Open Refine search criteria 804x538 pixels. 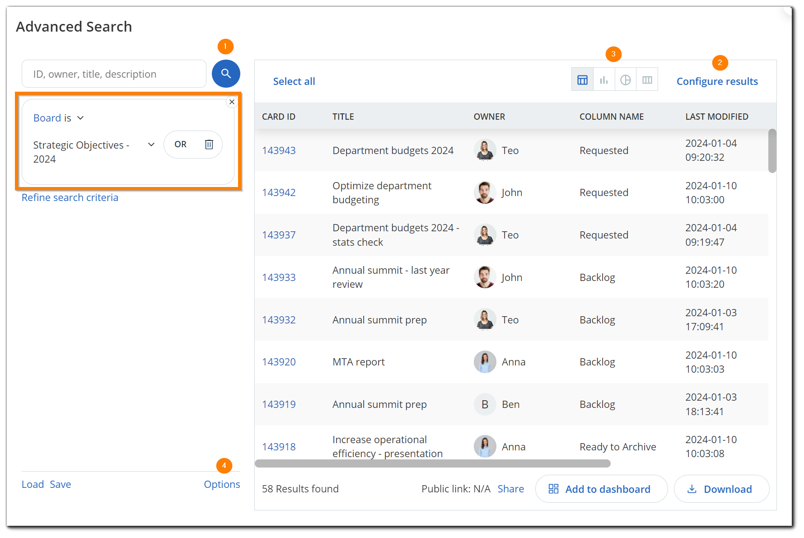point(70,197)
